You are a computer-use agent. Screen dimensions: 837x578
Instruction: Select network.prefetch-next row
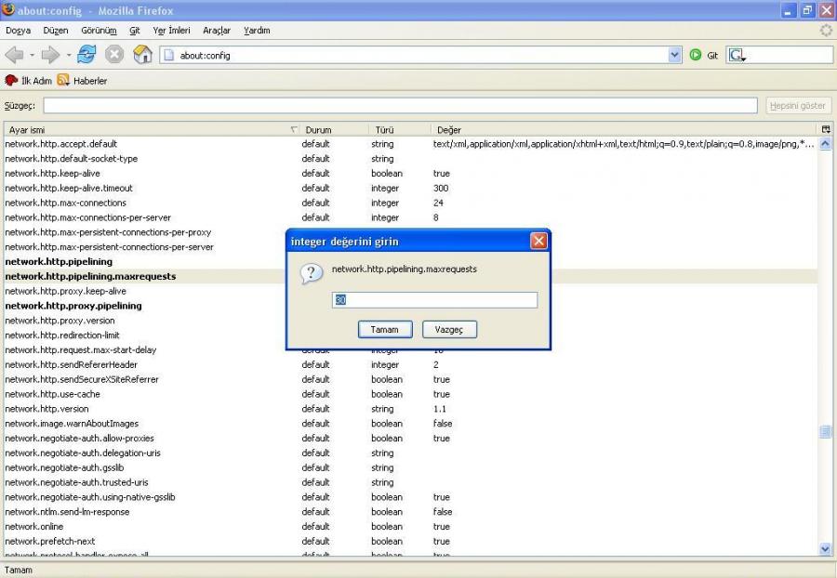tap(410, 541)
